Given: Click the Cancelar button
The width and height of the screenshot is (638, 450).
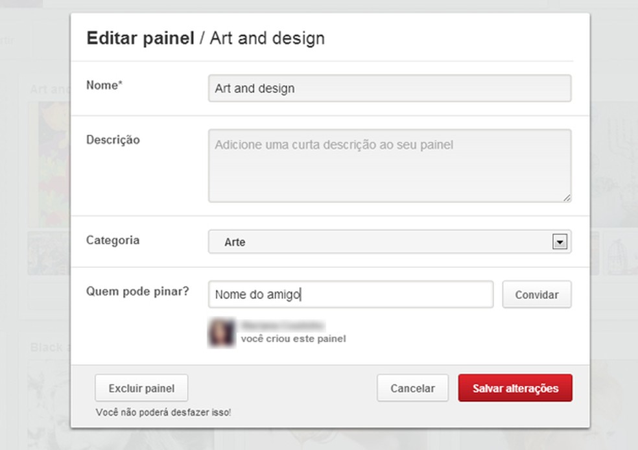Looking at the screenshot, I should point(412,387).
